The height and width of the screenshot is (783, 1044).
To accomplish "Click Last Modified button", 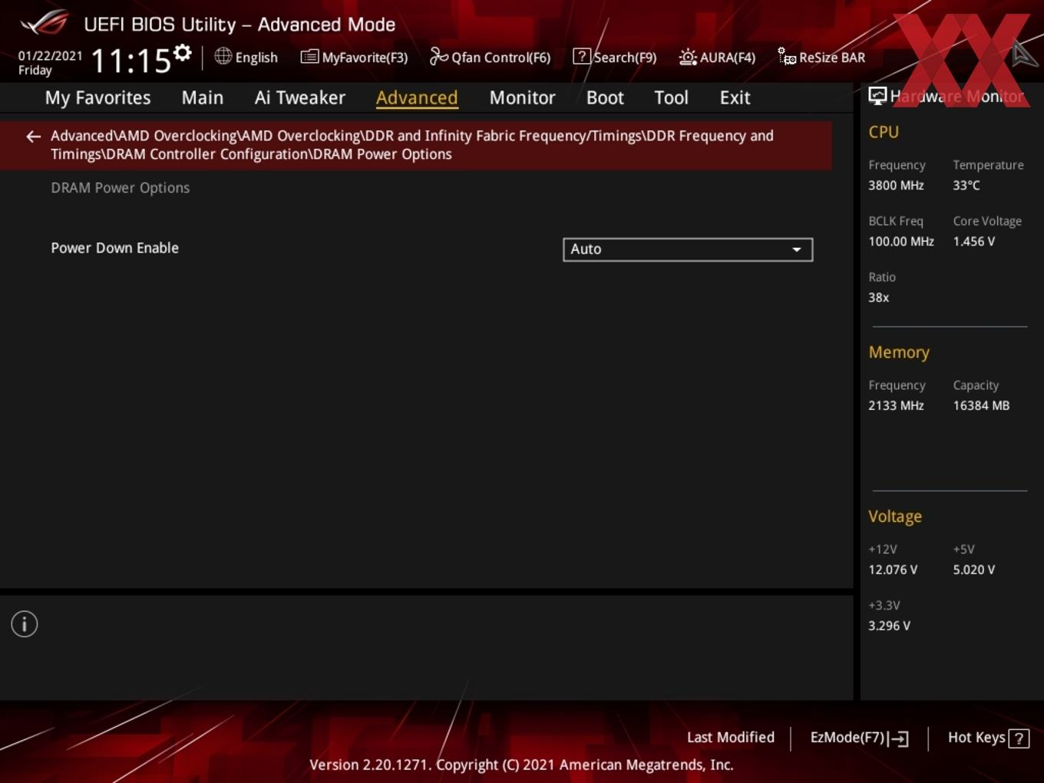I will pyautogui.click(x=731, y=737).
